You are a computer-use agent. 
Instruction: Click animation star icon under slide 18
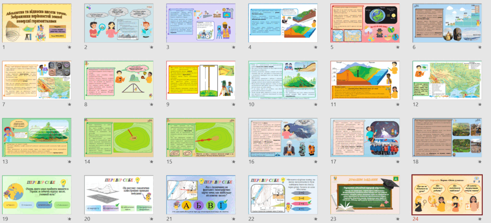(480, 162)
